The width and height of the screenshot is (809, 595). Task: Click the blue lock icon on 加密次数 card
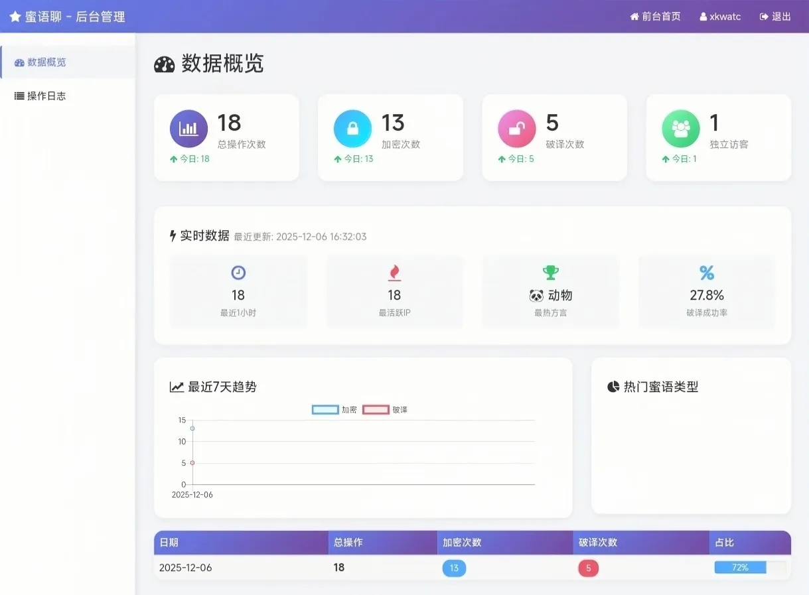click(352, 128)
